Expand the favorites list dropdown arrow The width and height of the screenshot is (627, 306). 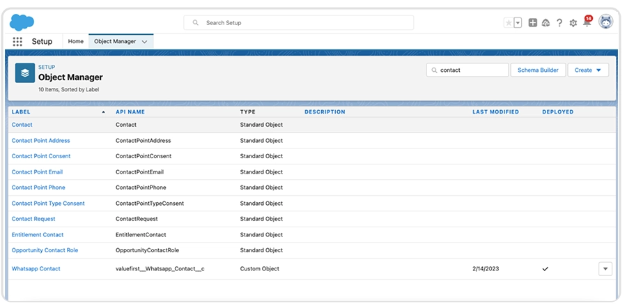pyautogui.click(x=518, y=23)
